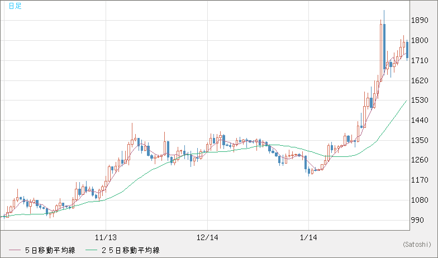
Task: Select the 990 price axis label
Action: 417,220
